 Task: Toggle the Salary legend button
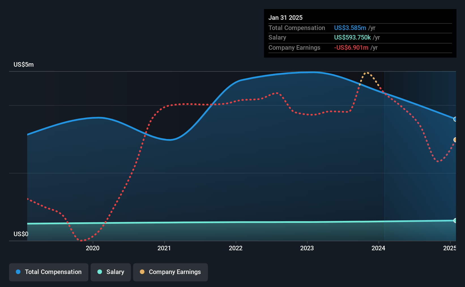pos(111,272)
